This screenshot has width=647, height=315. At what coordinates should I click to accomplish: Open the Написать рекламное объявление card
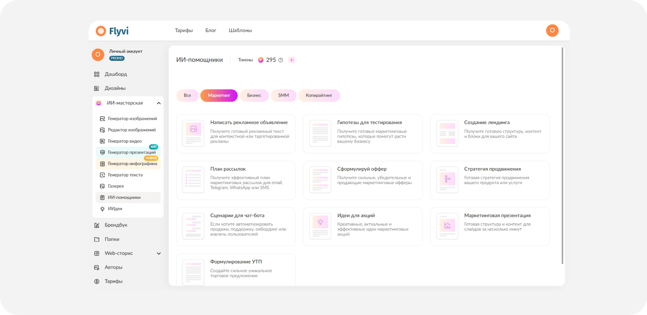click(236, 134)
